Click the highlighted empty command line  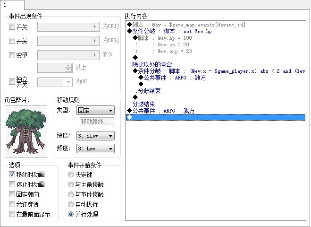pyautogui.click(x=216, y=117)
